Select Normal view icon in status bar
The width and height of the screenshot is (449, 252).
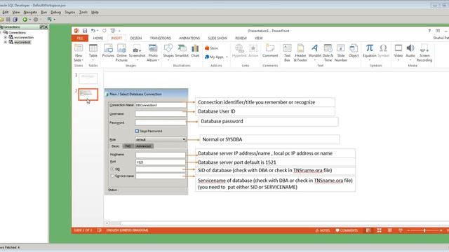click(x=368, y=230)
